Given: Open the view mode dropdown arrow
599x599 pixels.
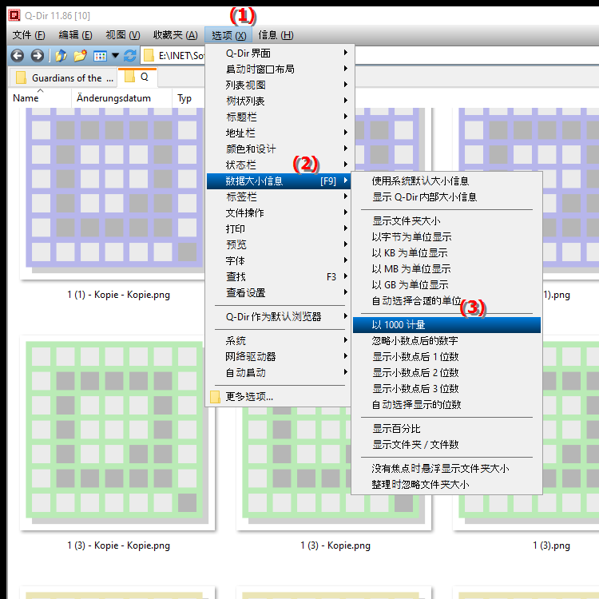Looking at the screenshot, I should 115,56.
